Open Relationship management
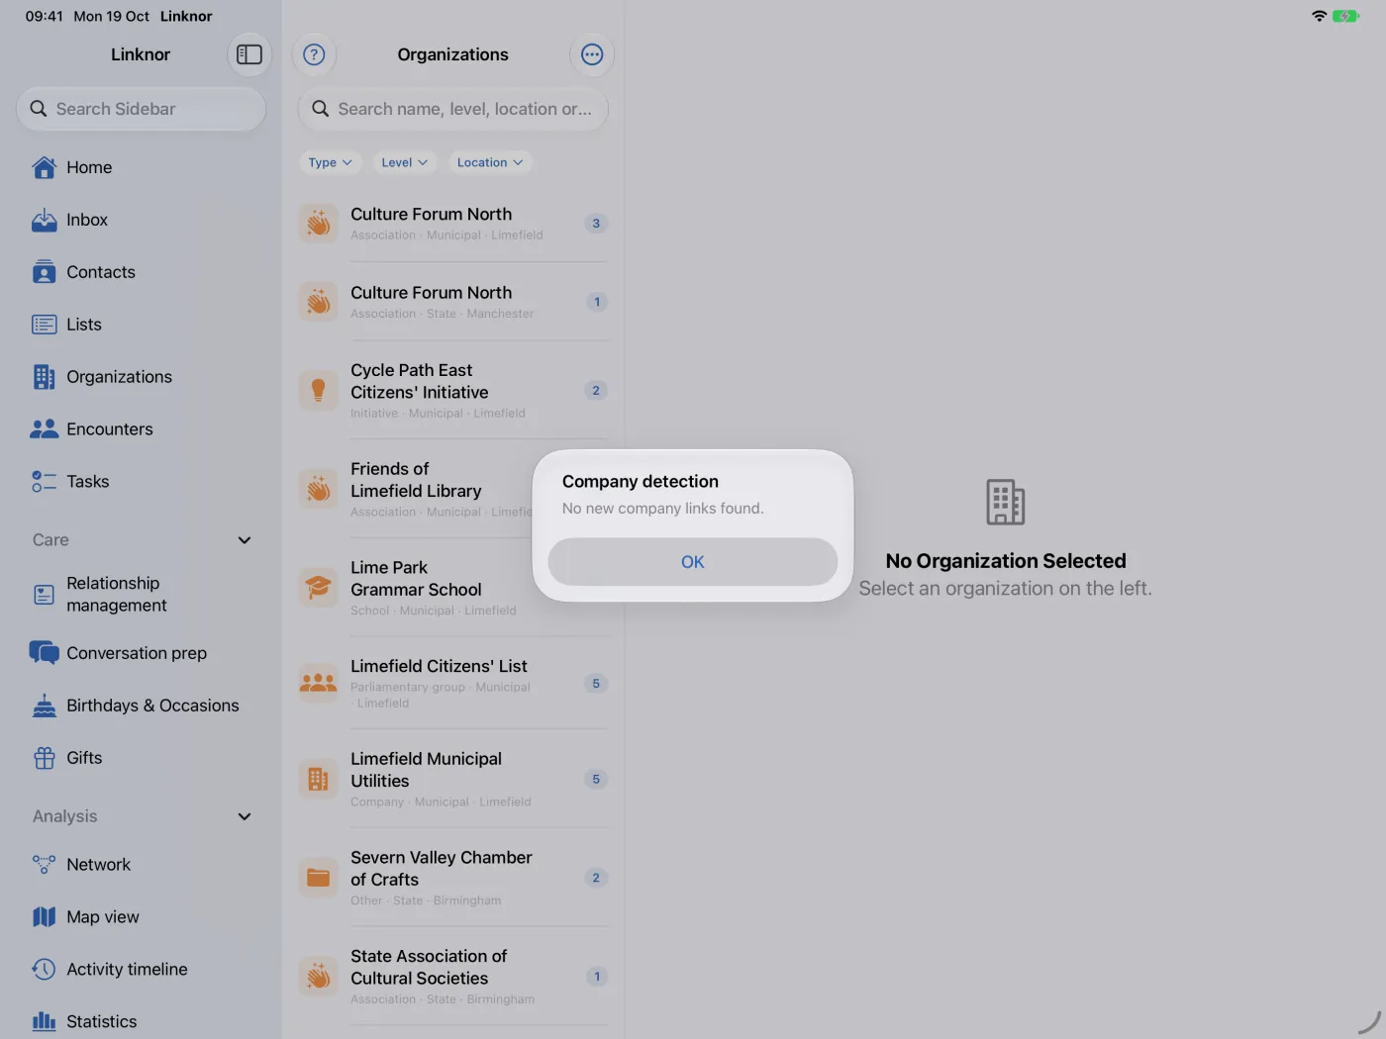Image resolution: width=1386 pixels, height=1039 pixels. pyautogui.click(x=142, y=595)
